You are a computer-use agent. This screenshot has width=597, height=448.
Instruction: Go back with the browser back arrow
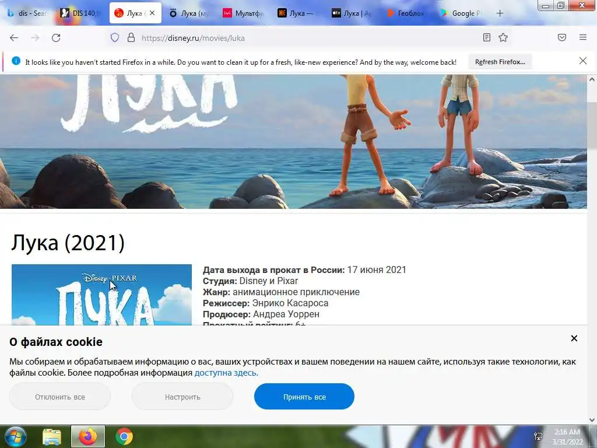pyautogui.click(x=14, y=38)
